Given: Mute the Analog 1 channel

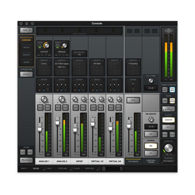Looking at the screenshot, I should point(48,108).
